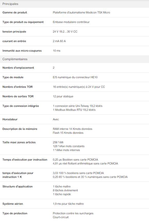The width and height of the screenshot is (149, 221).
Task: Select the 12 pour statique value
Action: click(63, 96)
